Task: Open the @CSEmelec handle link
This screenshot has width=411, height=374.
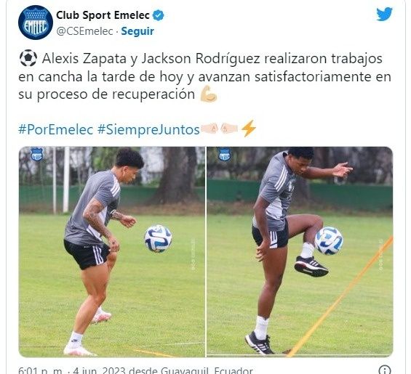Action: [x=84, y=31]
